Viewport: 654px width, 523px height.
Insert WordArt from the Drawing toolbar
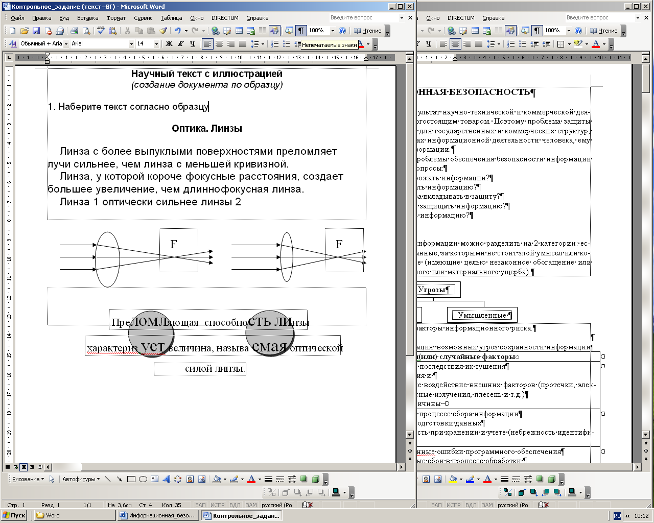167,479
